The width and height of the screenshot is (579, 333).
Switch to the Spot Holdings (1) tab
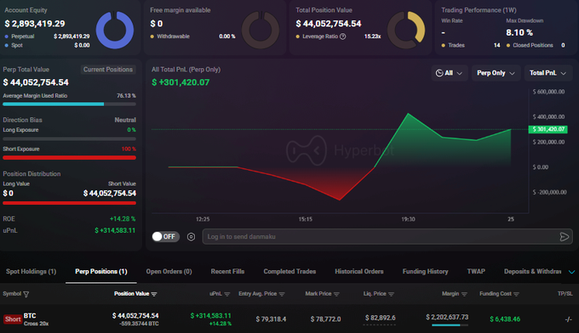tap(31, 272)
